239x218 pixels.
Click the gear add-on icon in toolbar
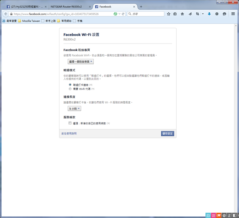(x=217, y=14)
